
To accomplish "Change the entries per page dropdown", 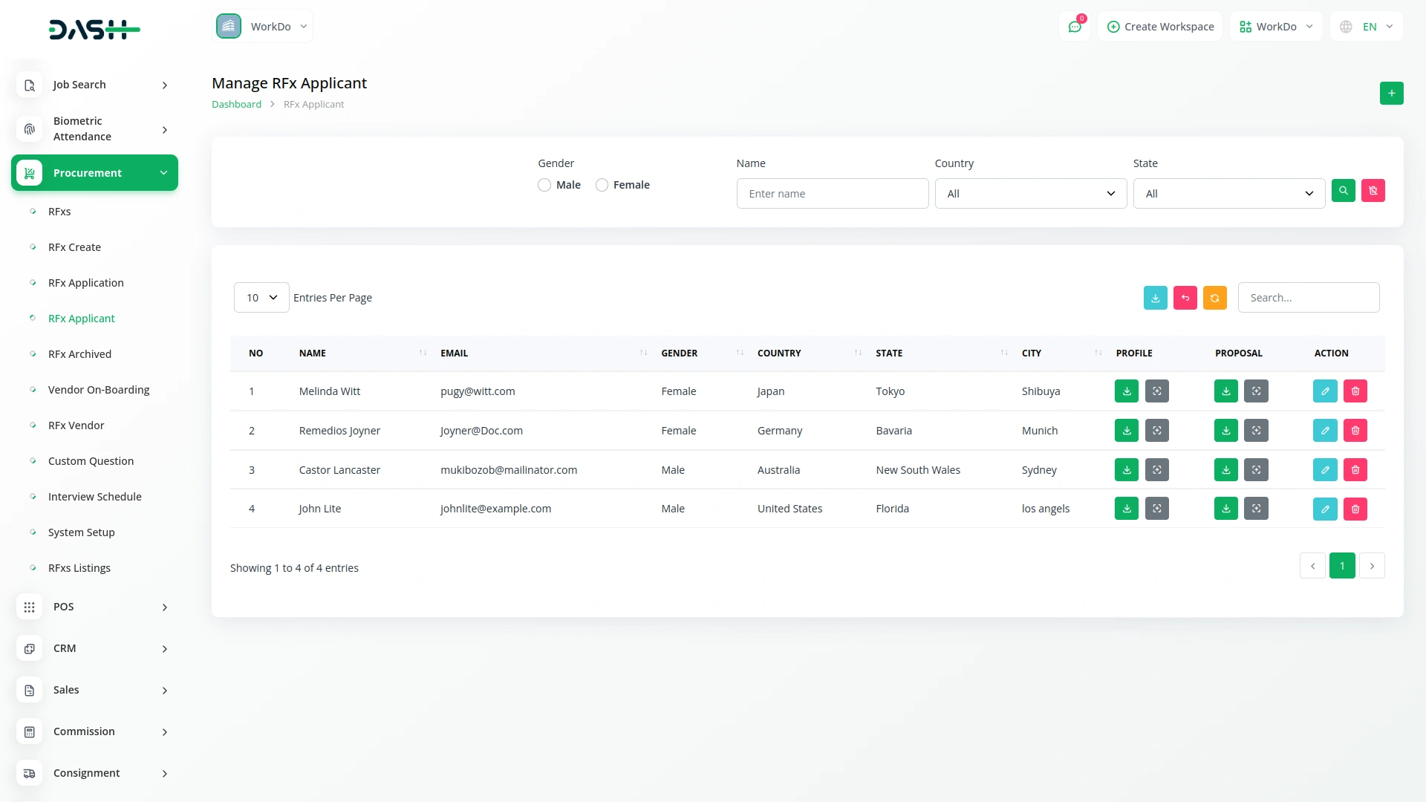I will click(261, 298).
